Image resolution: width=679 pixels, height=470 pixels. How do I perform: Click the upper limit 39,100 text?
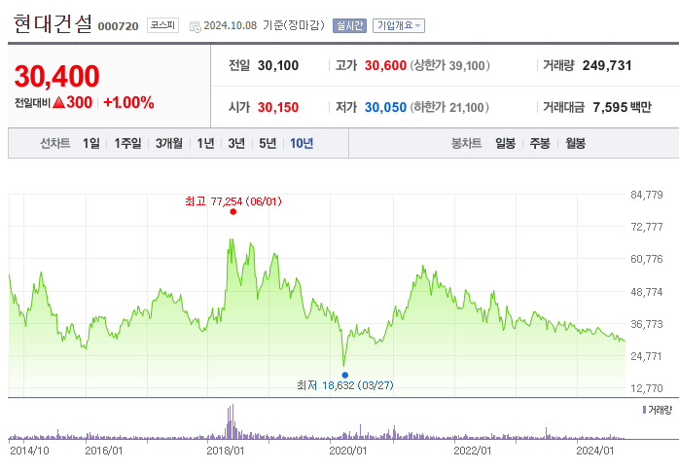tap(450, 66)
